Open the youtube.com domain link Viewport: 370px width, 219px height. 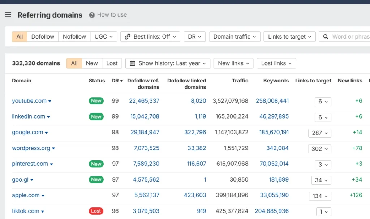29,101
